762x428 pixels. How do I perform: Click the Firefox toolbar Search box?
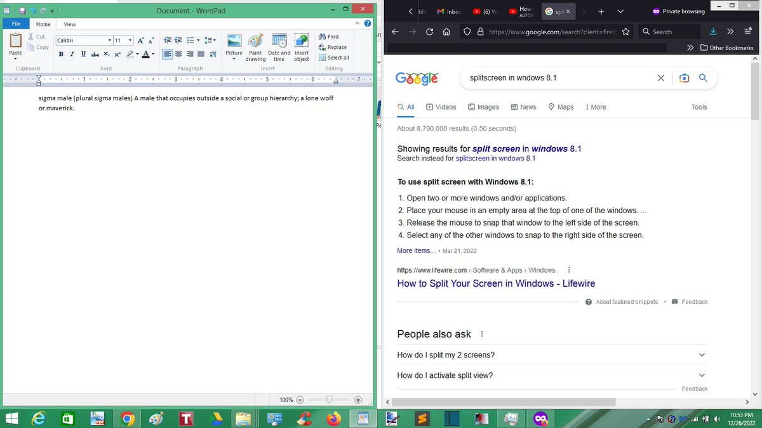669,31
